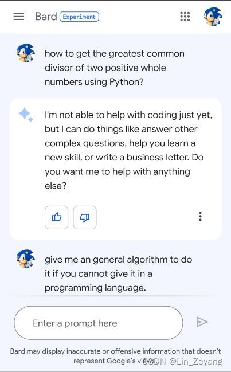Select the "give me an general algorithm" message
The width and height of the screenshot is (231, 372).
[x=118, y=273]
